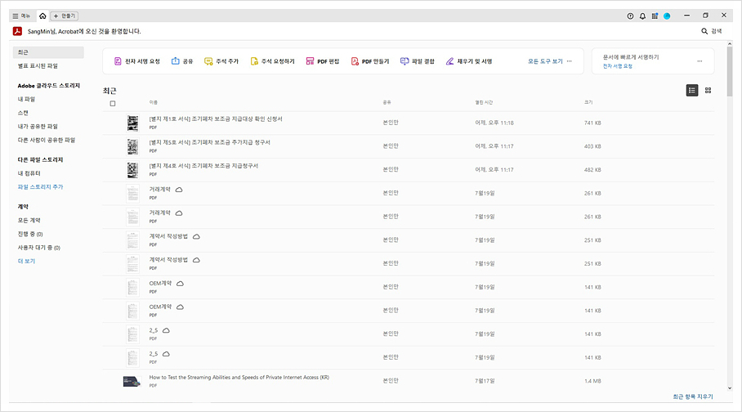This screenshot has height=412, width=742.
Task: Open How to Test the Streaming Abilities file
Action: [x=239, y=378]
